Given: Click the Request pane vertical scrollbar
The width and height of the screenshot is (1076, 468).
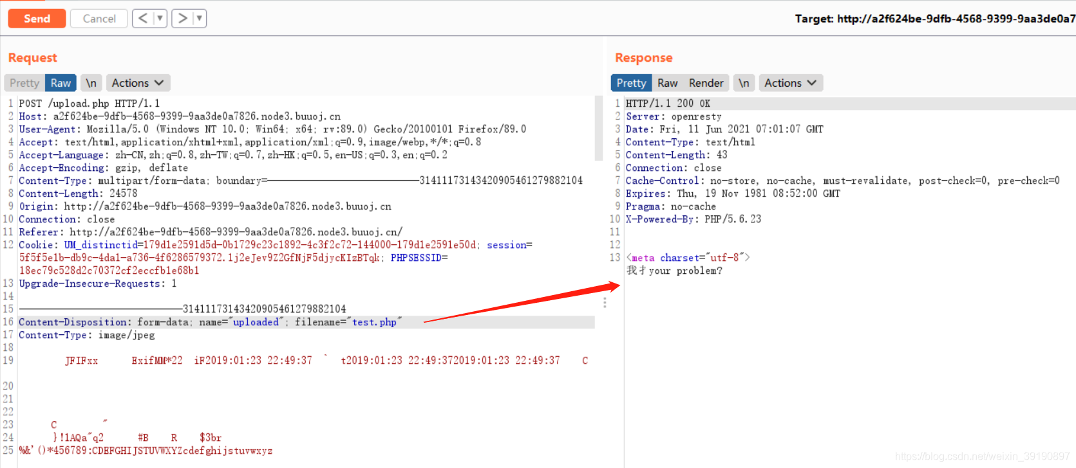Looking at the screenshot, I should [x=599, y=129].
